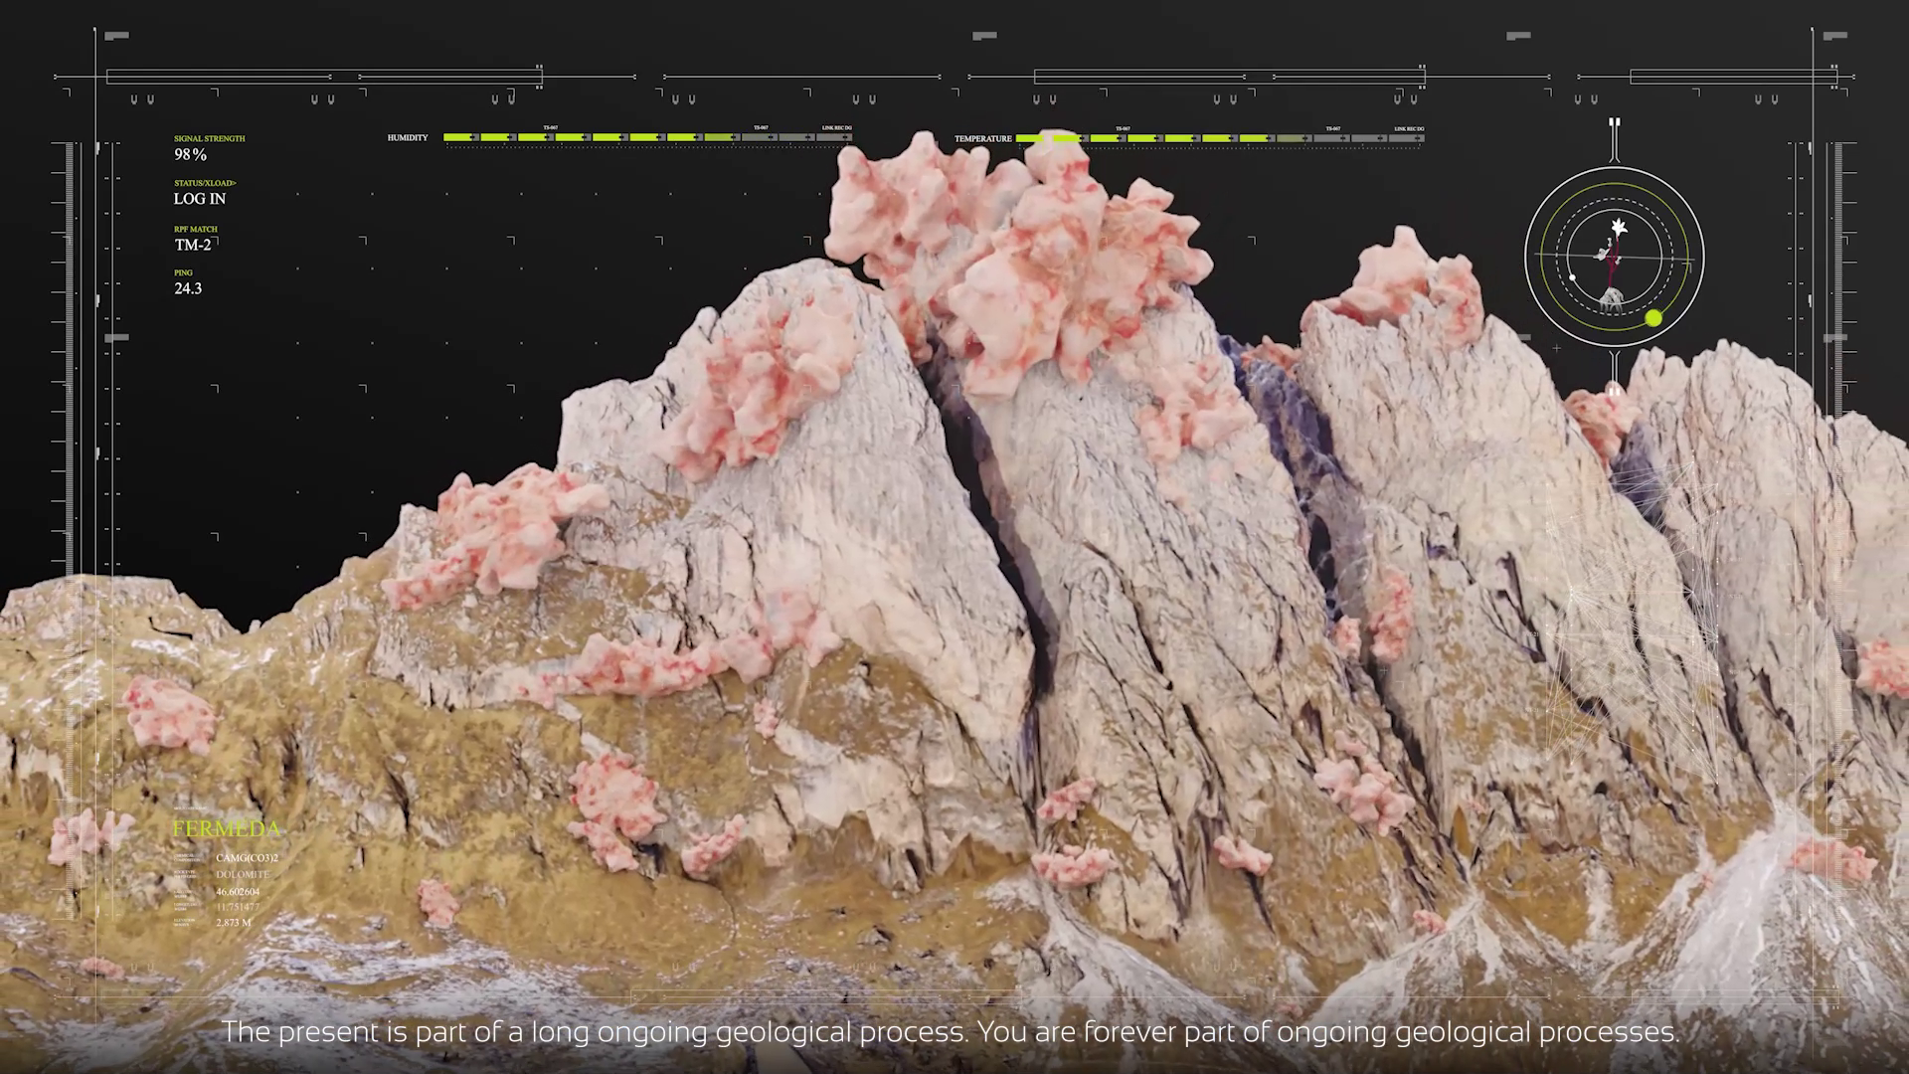The width and height of the screenshot is (1909, 1074).
Task: Click the DOLOMITE rock type label
Action: tap(243, 875)
